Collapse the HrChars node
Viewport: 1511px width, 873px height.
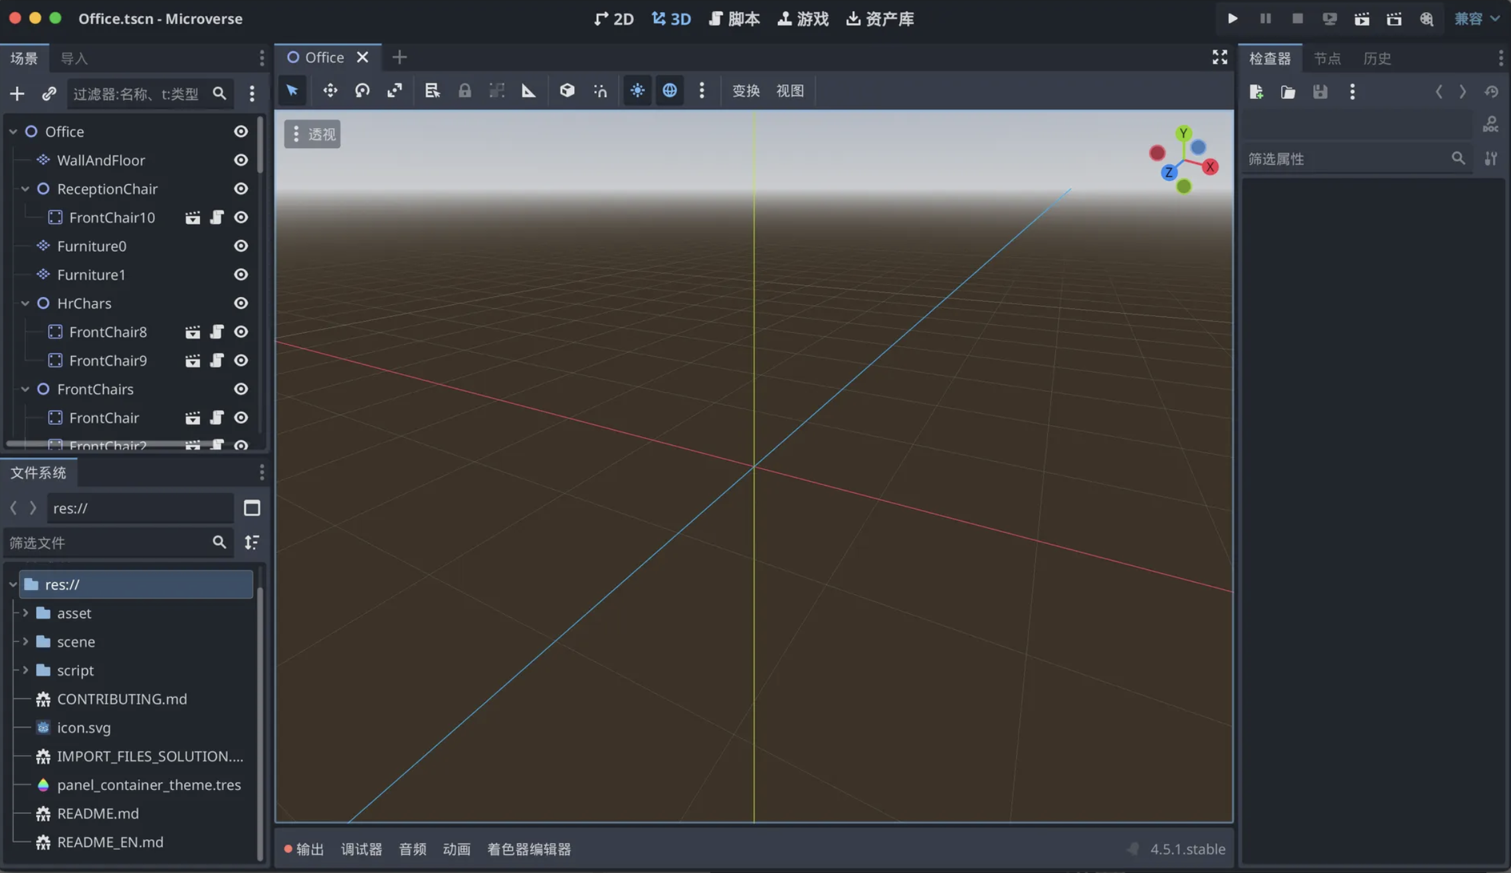click(x=25, y=303)
